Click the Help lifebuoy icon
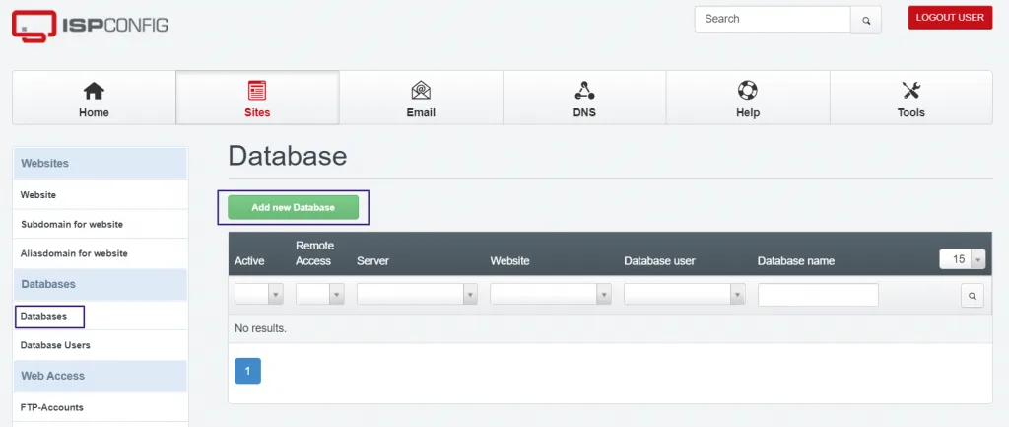The image size is (1009, 427). tap(748, 91)
